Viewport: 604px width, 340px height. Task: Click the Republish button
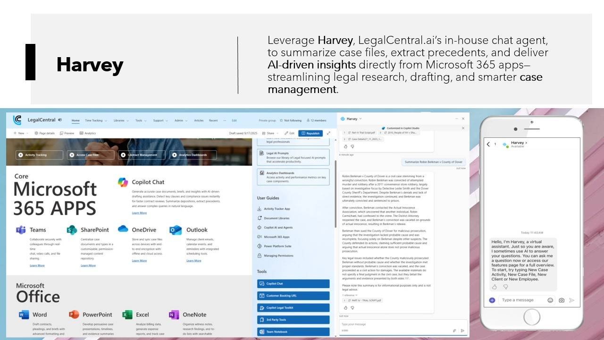pos(311,133)
